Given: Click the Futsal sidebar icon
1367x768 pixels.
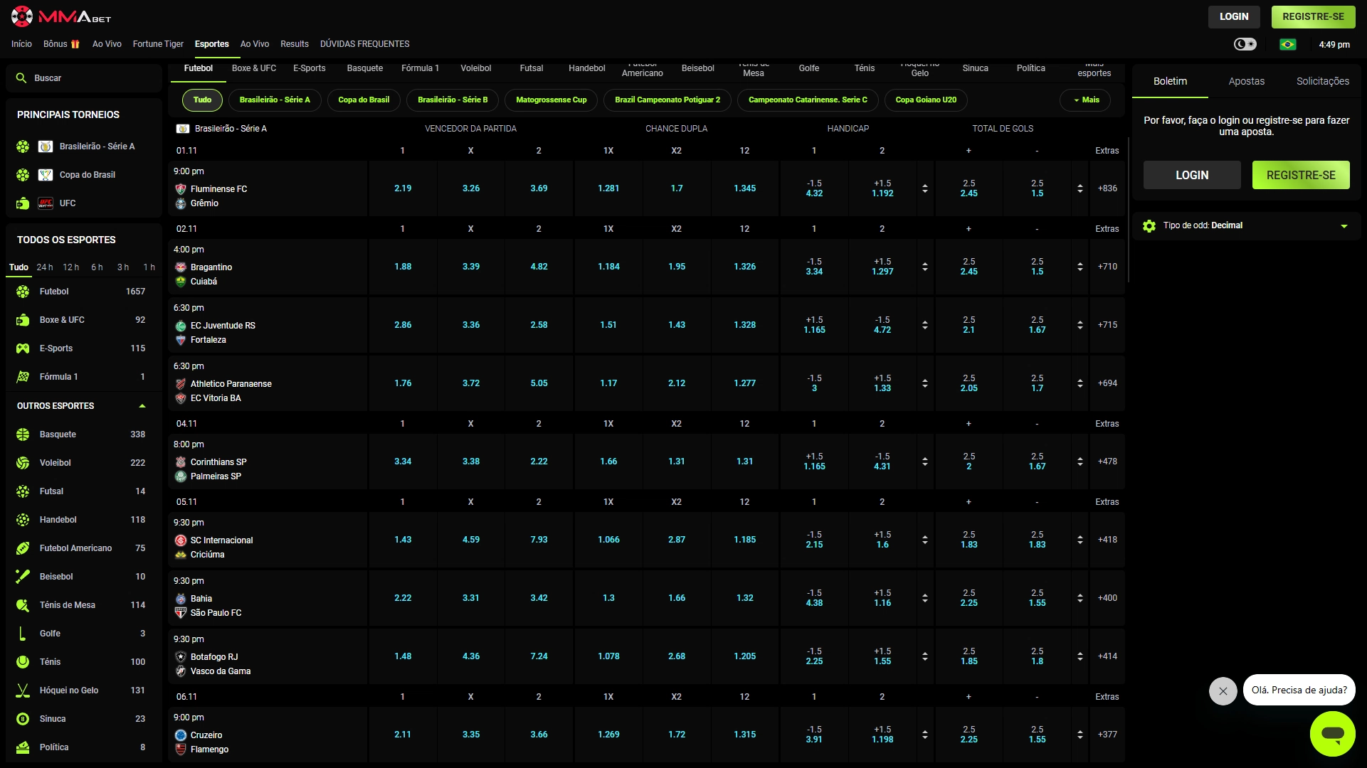Looking at the screenshot, I should click(23, 491).
